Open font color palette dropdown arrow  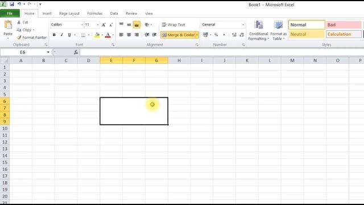[113, 35]
